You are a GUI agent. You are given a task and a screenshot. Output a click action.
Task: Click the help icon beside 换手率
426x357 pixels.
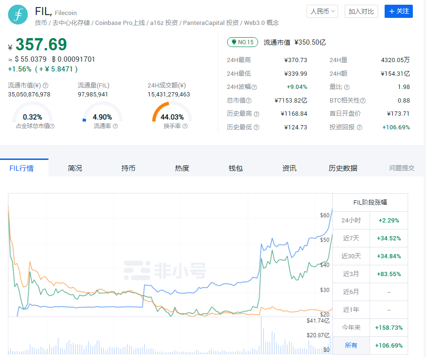[x=185, y=126]
